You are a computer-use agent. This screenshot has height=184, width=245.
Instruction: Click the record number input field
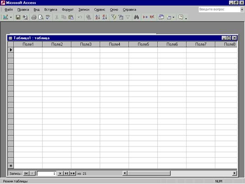[47, 173]
